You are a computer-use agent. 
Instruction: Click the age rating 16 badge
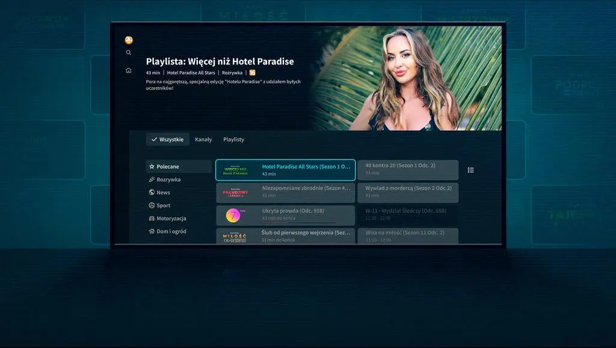pos(252,73)
